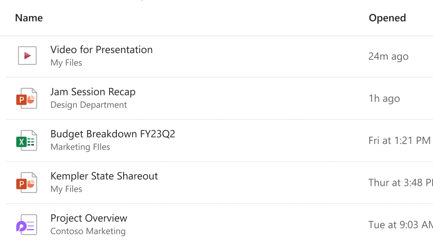This screenshot has height=243, width=433.
Task: Open the Project Overview document
Action: (89, 218)
